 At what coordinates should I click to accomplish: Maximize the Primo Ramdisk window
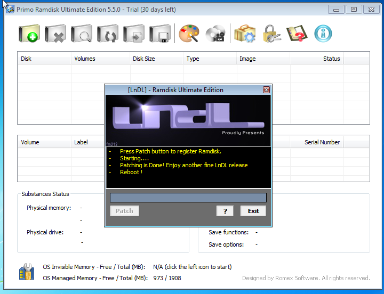[354, 10]
